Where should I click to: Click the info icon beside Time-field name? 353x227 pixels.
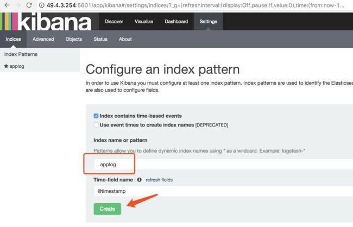[x=140, y=180]
